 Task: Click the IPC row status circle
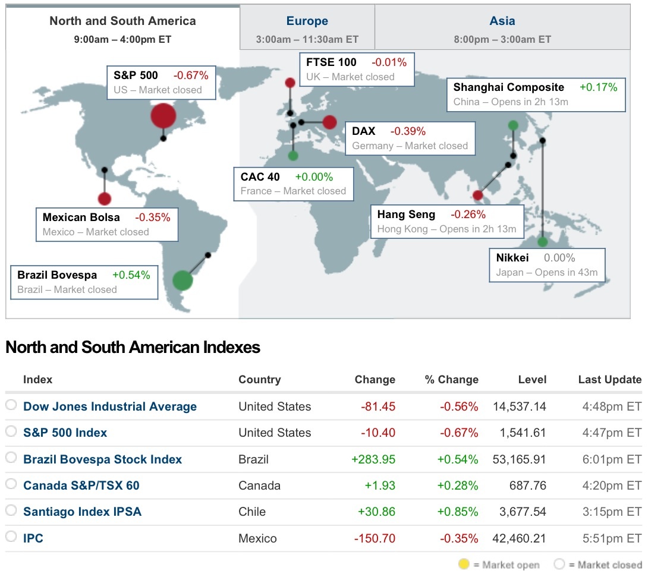click(11, 537)
